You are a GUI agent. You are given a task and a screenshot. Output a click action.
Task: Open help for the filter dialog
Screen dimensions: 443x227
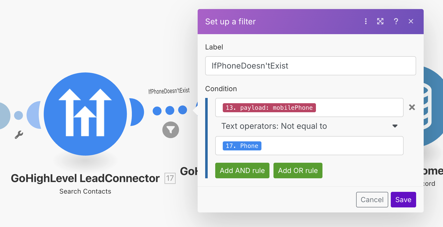[x=396, y=21]
